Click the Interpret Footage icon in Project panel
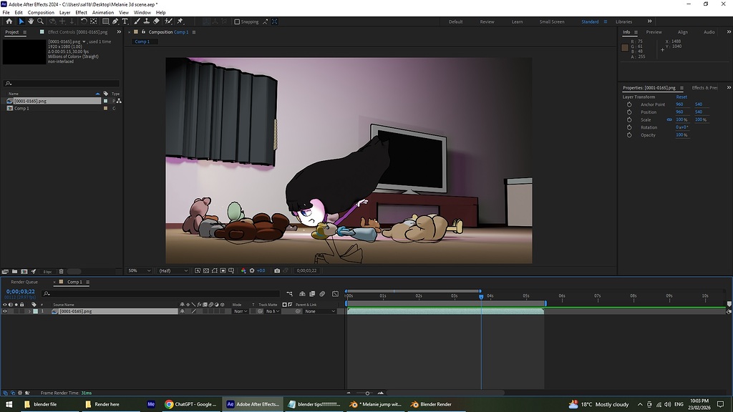This screenshot has width=733, height=412. (x=5, y=271)
